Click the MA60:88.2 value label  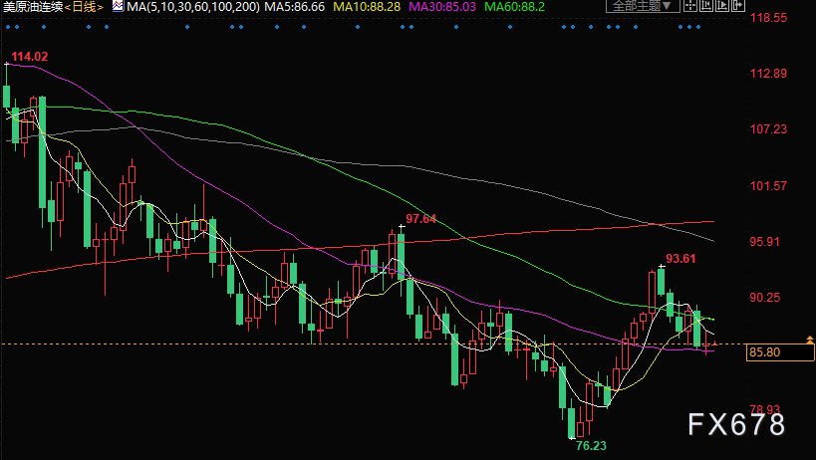tap(515, 7)
